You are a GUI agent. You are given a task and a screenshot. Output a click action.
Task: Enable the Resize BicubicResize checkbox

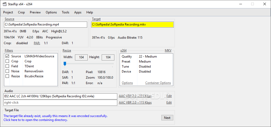pyautogui.click(x=7, y=76)
